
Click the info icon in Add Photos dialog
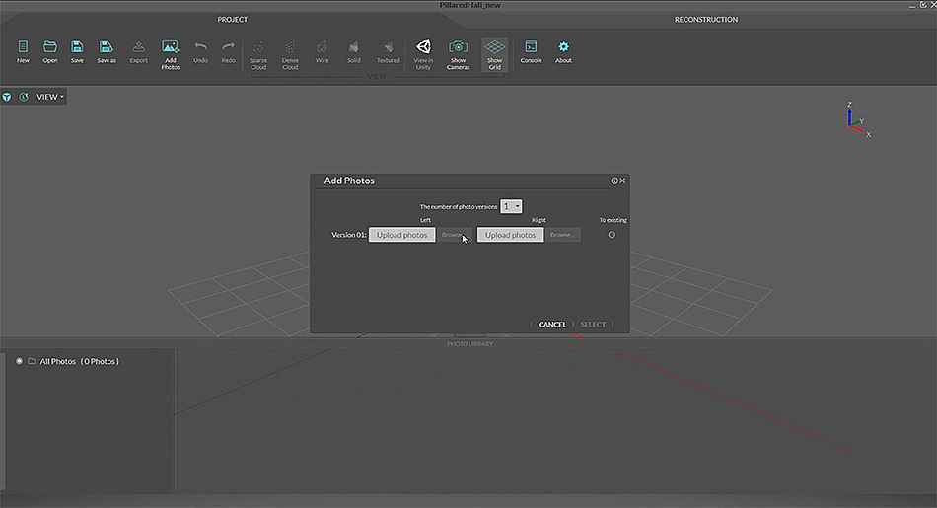613,181
